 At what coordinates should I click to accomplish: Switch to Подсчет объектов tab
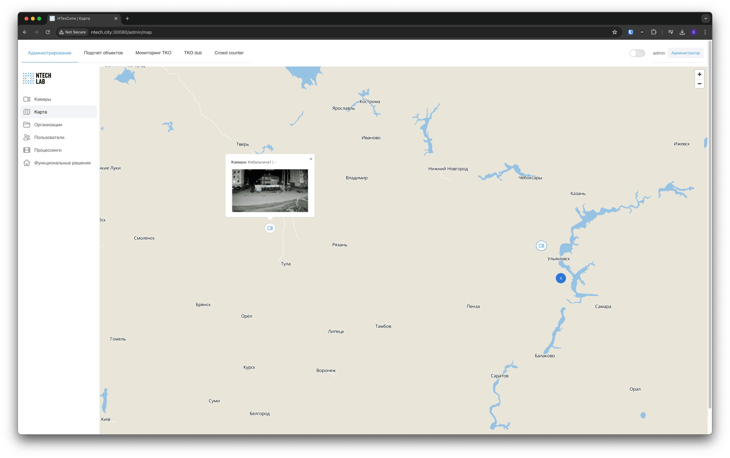(103, 53)
